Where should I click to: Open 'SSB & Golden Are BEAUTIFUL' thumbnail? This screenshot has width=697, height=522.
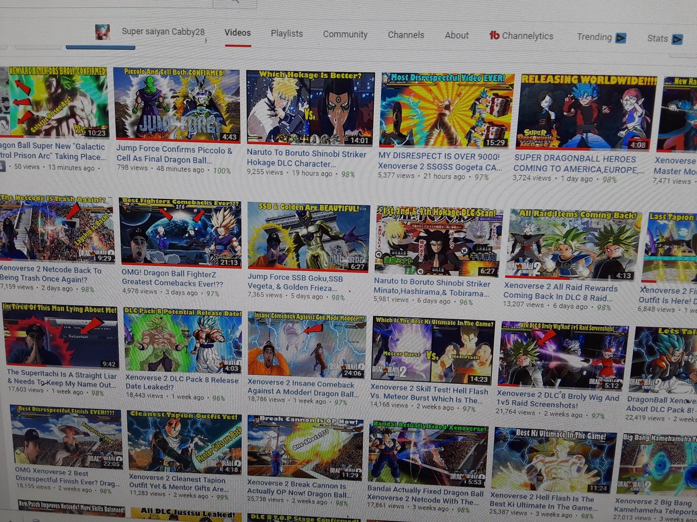[308, 236]
